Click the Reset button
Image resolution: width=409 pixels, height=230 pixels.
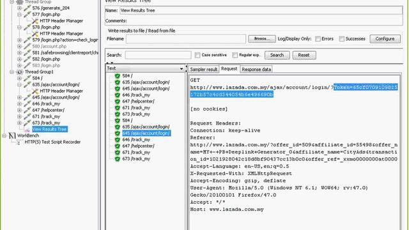(x=304, y=55)
